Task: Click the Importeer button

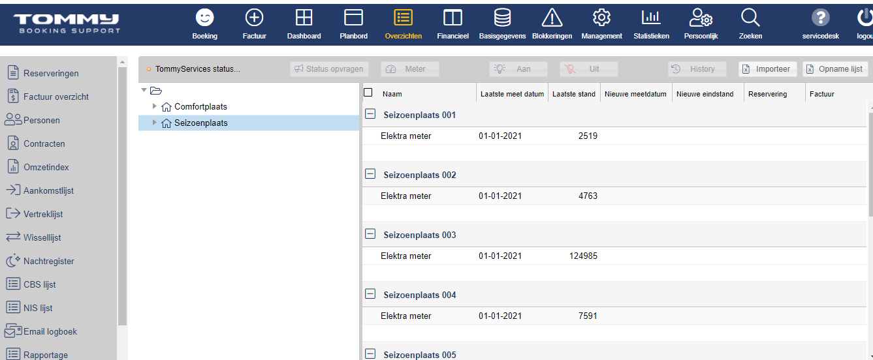Action: tap(768, 69)
